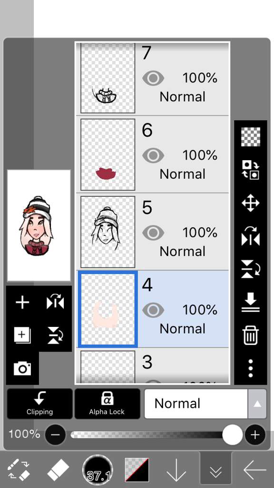Enable Clipping for the layer
The width and height of the screenshot is (274, 488).
(40, 404)
